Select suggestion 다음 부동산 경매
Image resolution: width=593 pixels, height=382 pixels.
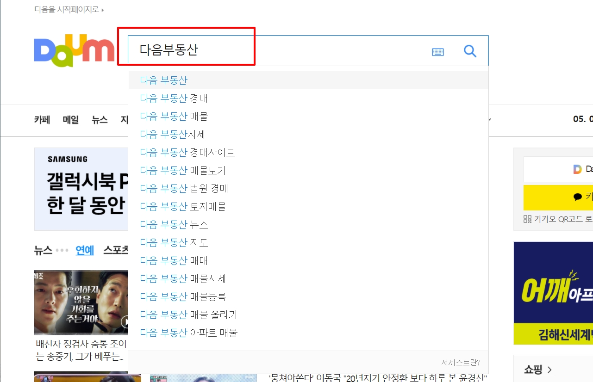coord(308,98)
